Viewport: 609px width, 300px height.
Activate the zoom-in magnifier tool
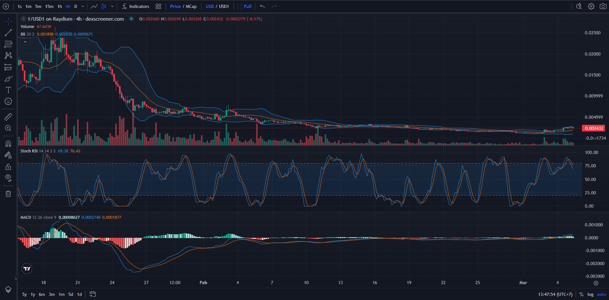pos(8,128)
